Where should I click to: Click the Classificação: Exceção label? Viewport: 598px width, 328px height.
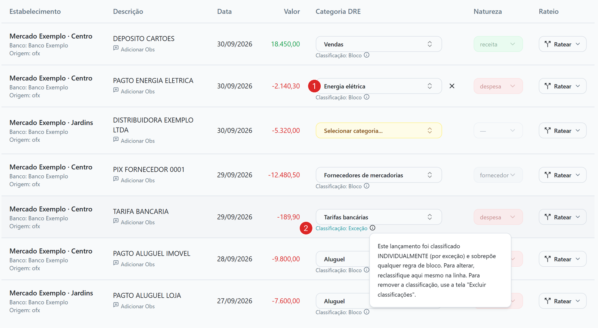click(341, 228)
